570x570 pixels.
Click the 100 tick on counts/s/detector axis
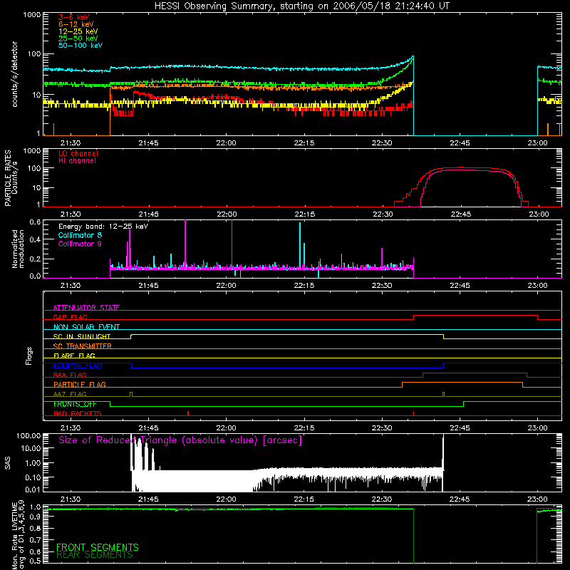coord(34,54)
